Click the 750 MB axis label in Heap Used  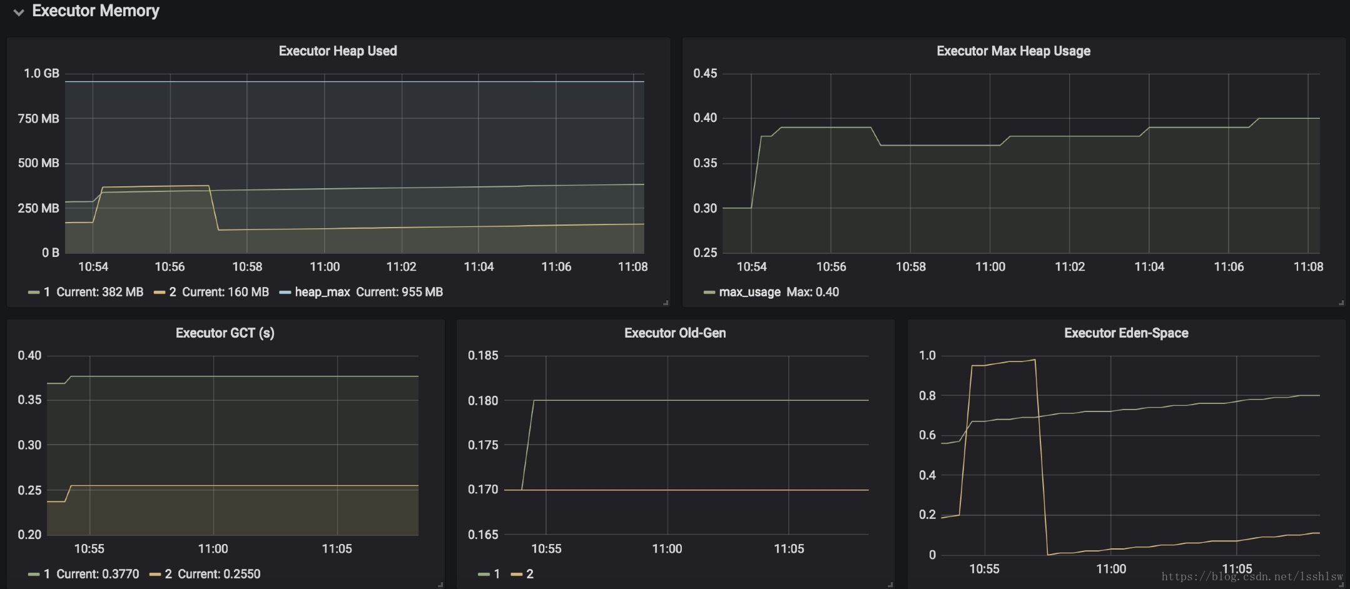(38, 119)
